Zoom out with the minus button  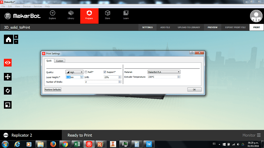16,42
